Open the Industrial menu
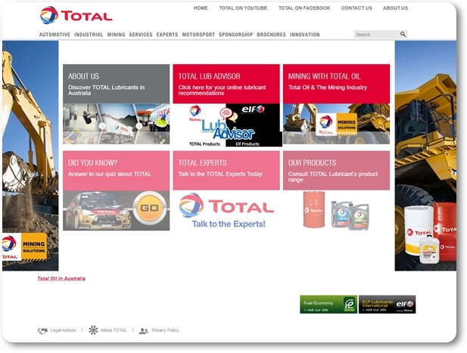Image resolution: width=467 pixels, height=353 pixels. pos(89,35)
